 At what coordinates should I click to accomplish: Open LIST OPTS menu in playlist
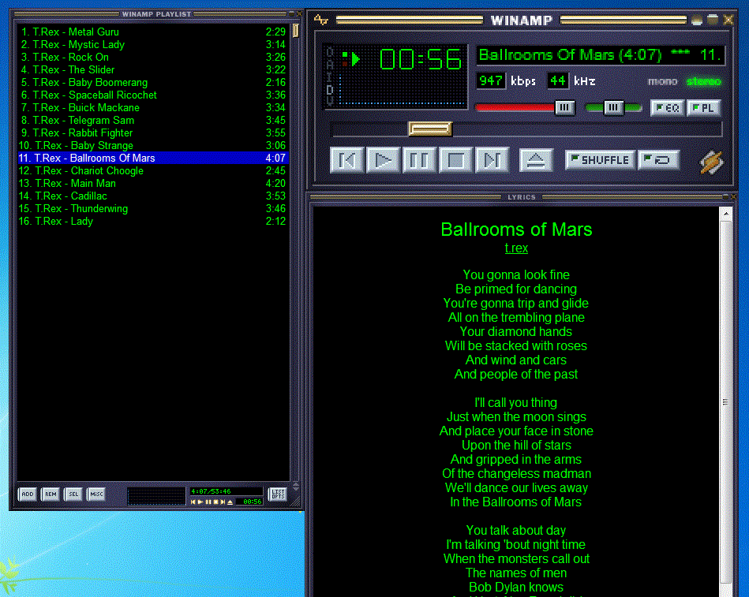278,494
